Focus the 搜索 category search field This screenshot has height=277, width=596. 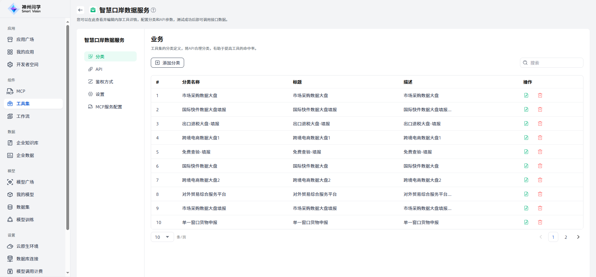pos(555,63)
